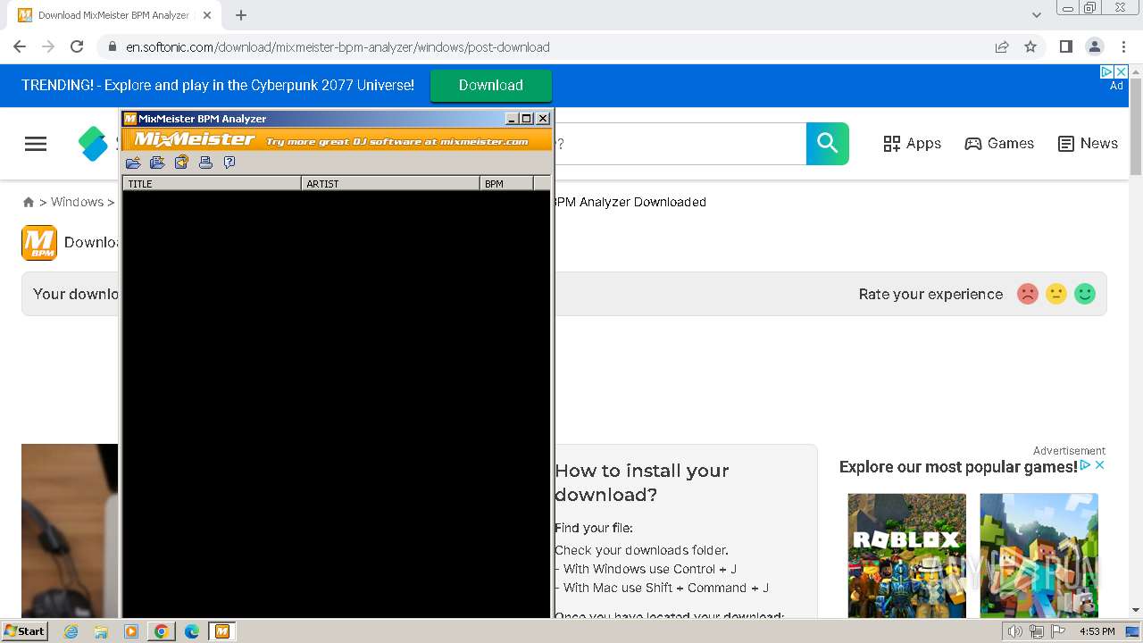Open Softonic hamburger menu
Image resolution: width=1143 pixels, height=643 pixels.
[36, 144]
